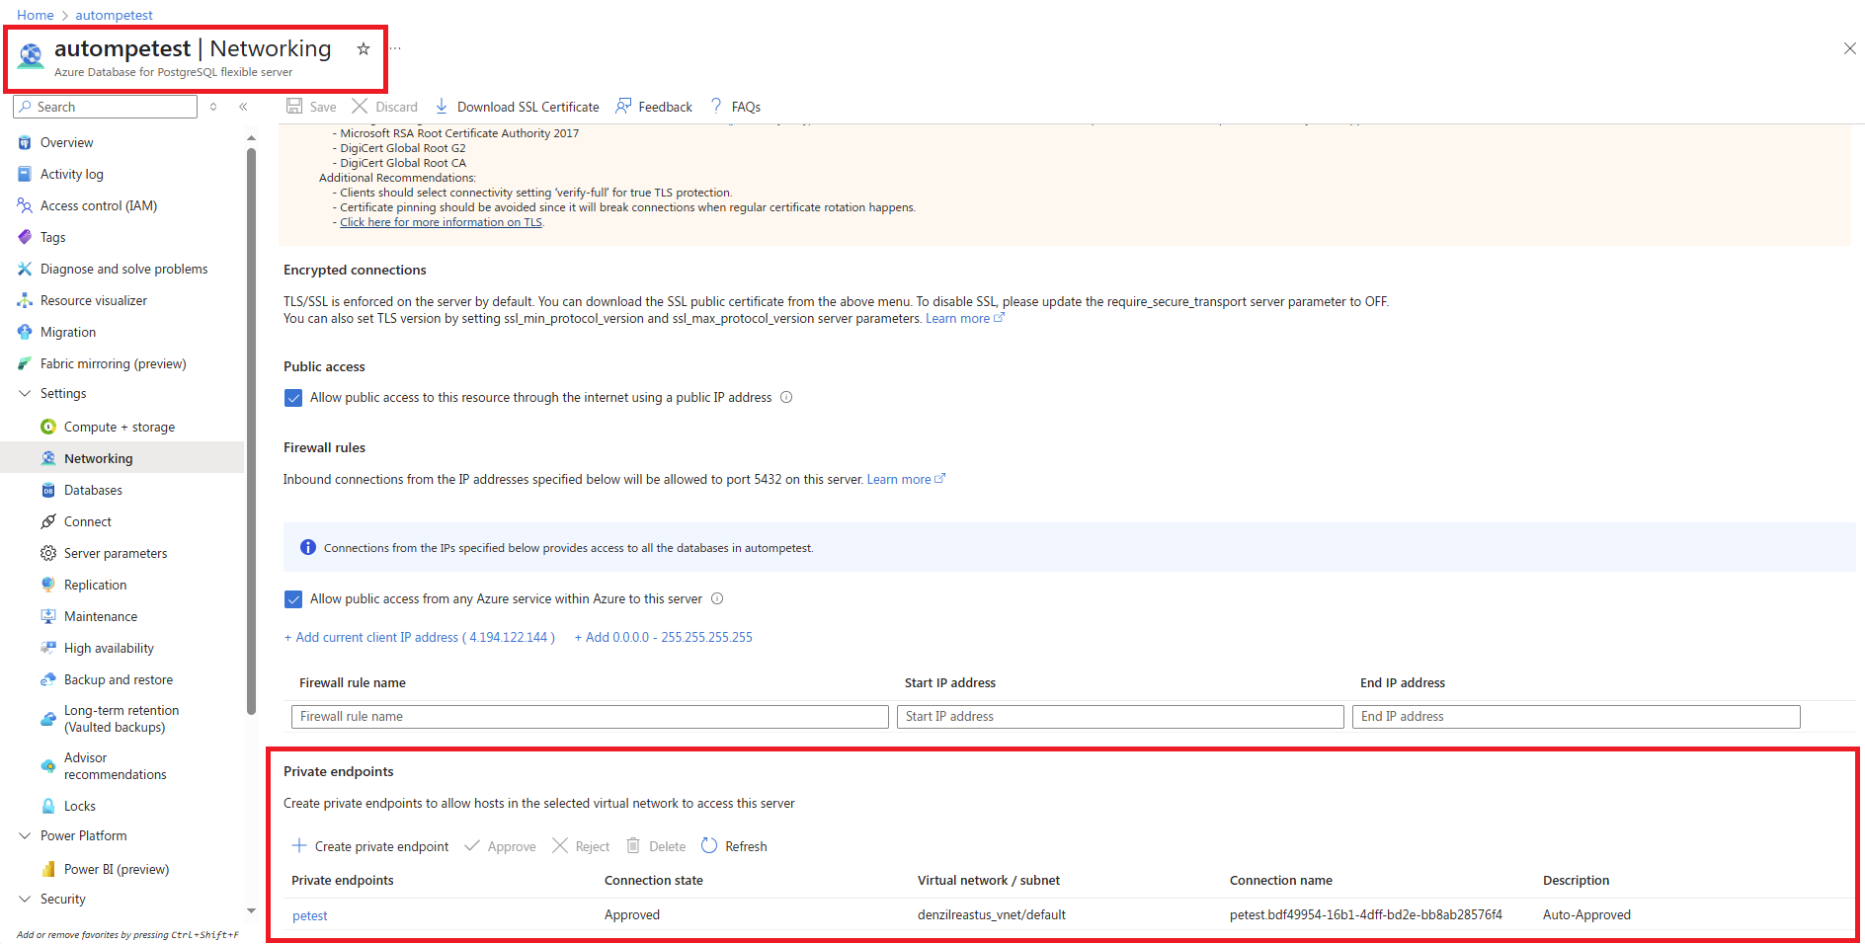Collapse the sidebar menu with double chevron
The width and height of the screenshot is (1865, 944).
pyautogui.click(x=243, y=107)
